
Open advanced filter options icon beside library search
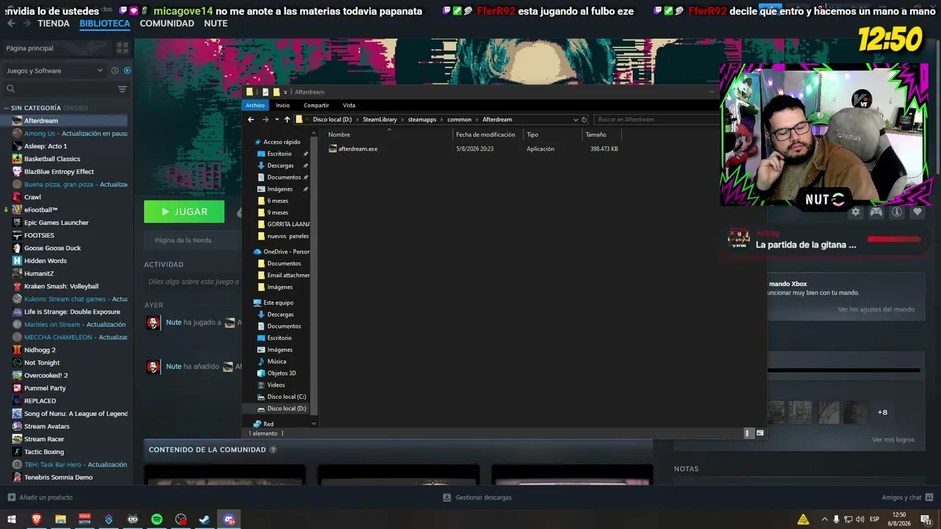(122, 89)
